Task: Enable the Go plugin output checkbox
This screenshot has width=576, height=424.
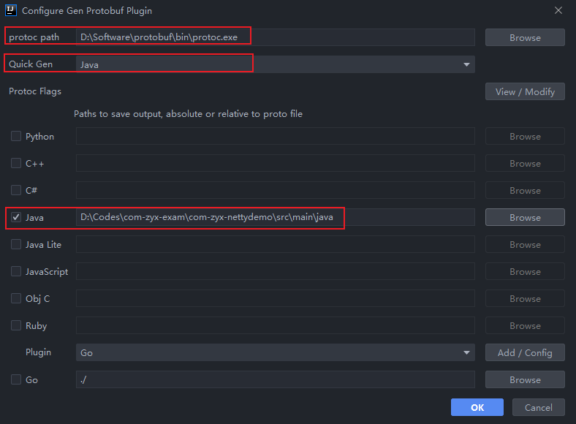Action: pos(16,379)
